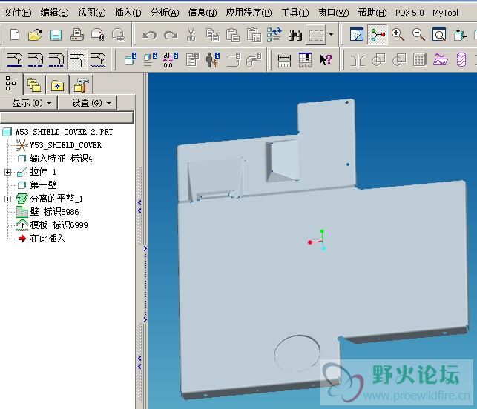Click the model info list icon
Image resolution: width=477 pixels, height=409 pixels.
click(x=151, y=59)
